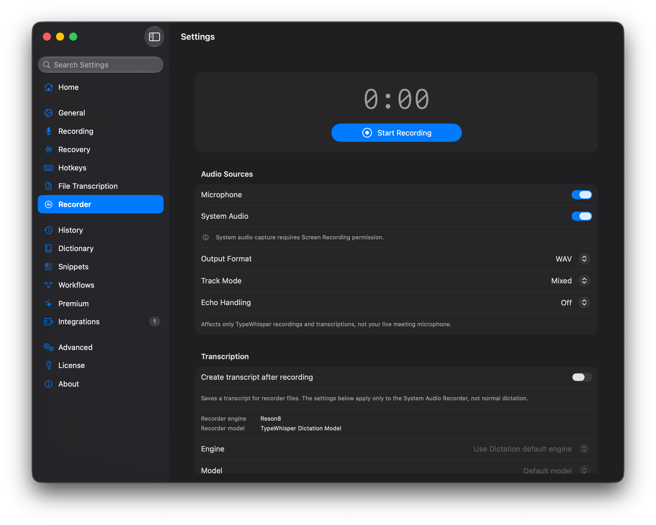Click the Settings window title
Screen dimensions: 656x525
198,37
